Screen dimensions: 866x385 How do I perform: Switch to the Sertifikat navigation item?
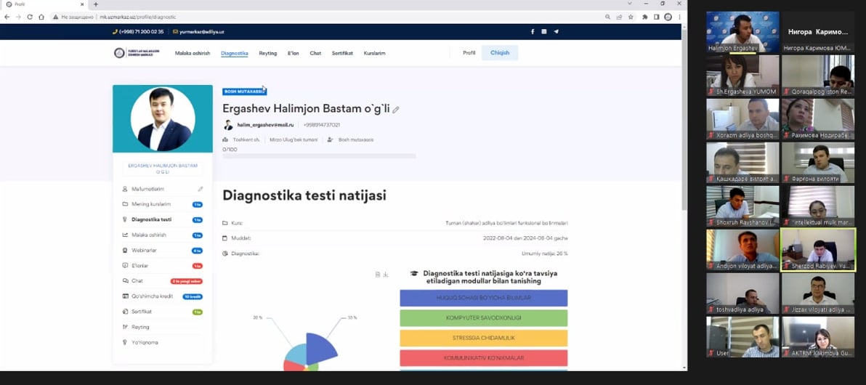[342, 53]
